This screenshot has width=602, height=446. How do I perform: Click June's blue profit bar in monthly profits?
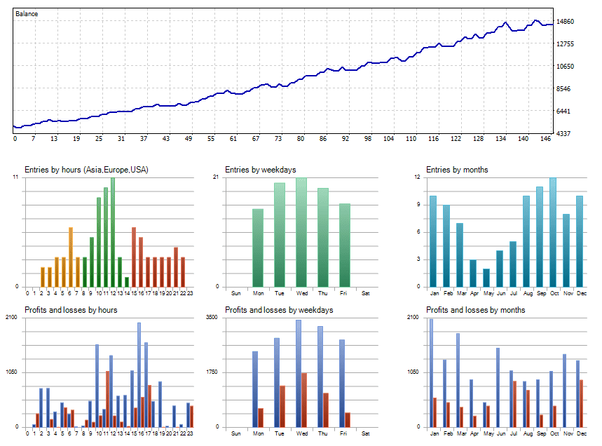498,387
